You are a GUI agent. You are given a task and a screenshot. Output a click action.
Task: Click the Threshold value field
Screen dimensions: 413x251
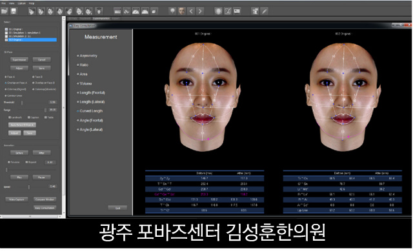tap(53, 102)
